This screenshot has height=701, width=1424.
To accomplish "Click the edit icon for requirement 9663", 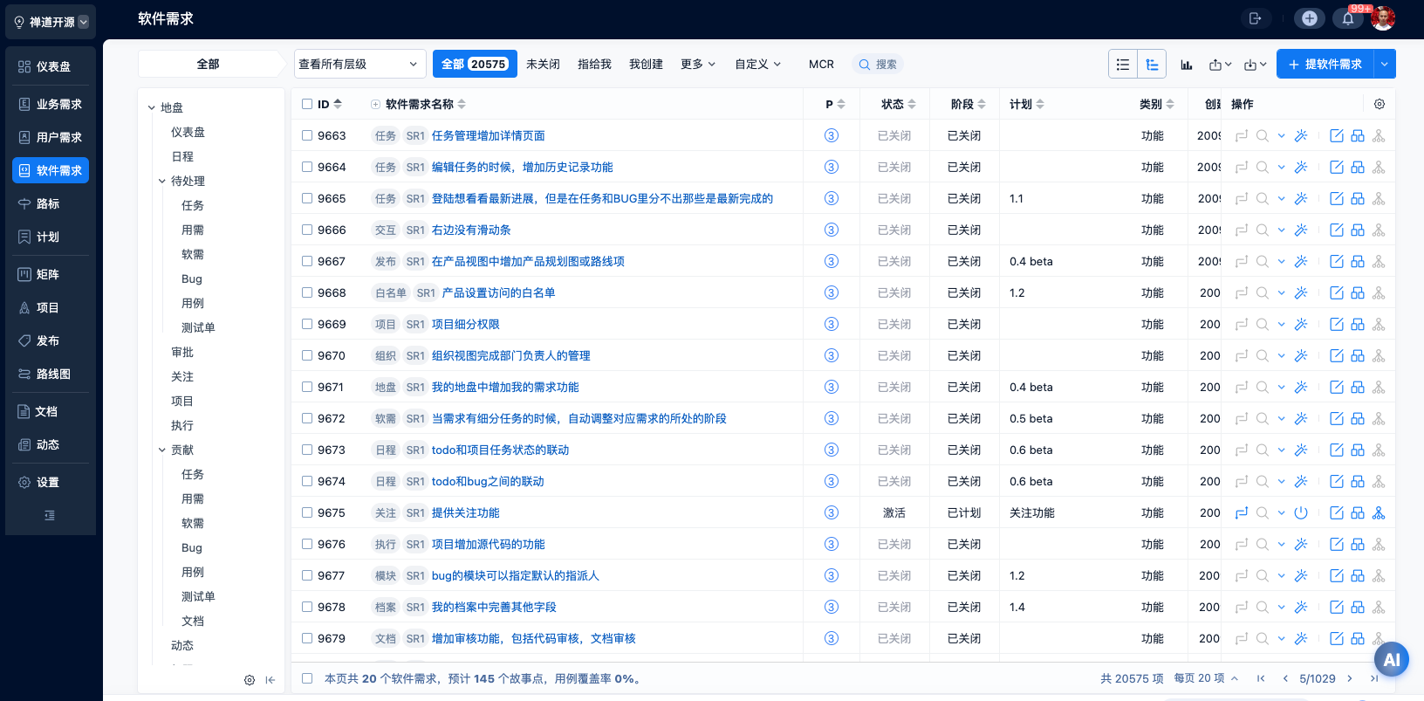I will (x=1336, y=136).
